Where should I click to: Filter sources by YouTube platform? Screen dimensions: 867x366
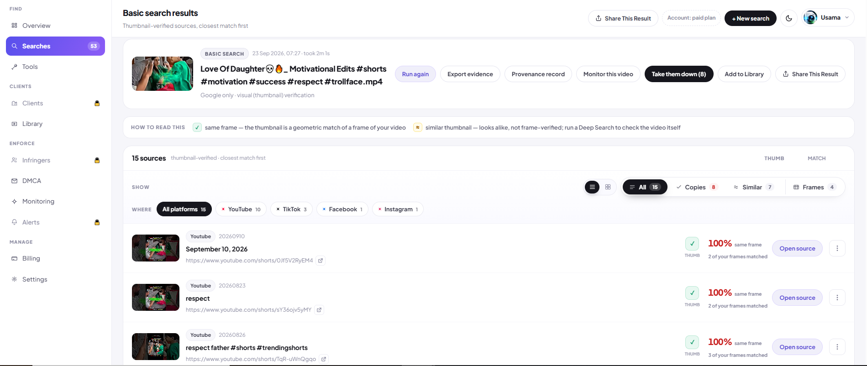pos(241,209)
